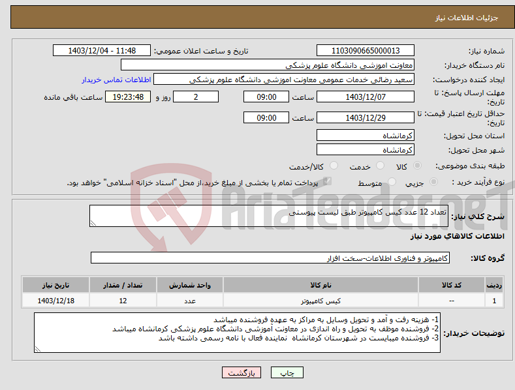Image resolution: width=515 pixels, height=390 pixels.
Task: Select the متوسط purchase type radio
Action: pyautogui.click(x=392, y=181)
